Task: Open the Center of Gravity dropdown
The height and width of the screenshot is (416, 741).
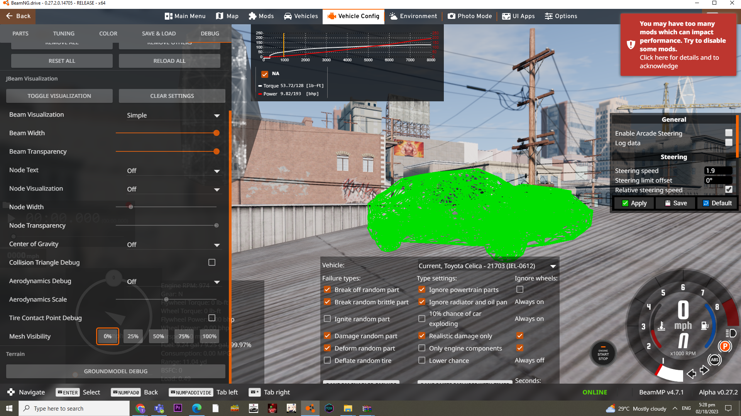Action: tap(173, 245)
